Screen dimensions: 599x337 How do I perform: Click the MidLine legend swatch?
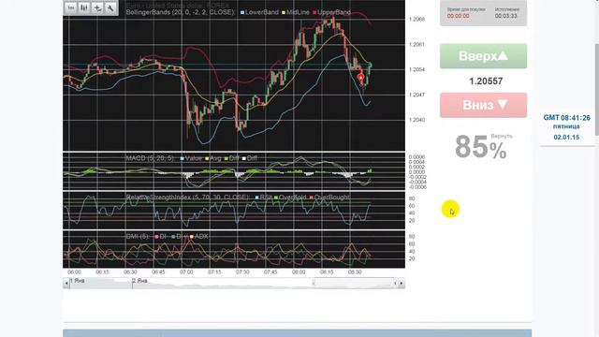point(284,12)
